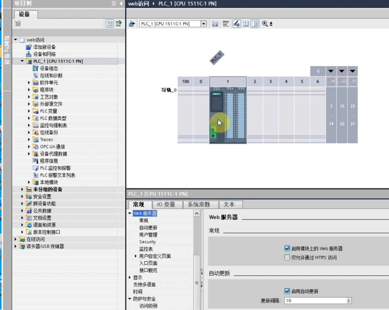The image size is (389, 310).
Task: Enable 仅允许通过 HTTPS 访问 checkbox
Action: [287, 257]
